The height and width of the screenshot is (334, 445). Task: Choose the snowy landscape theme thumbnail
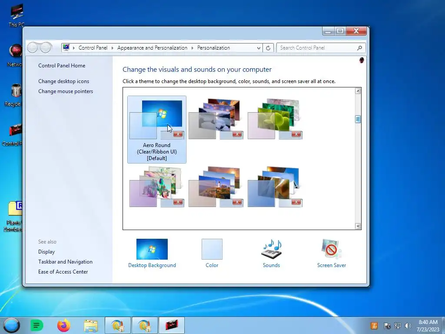coord(216,119)
